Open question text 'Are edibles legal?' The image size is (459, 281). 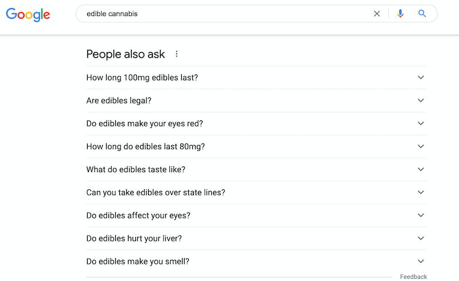pyautogui.click(x=119, y=100)
